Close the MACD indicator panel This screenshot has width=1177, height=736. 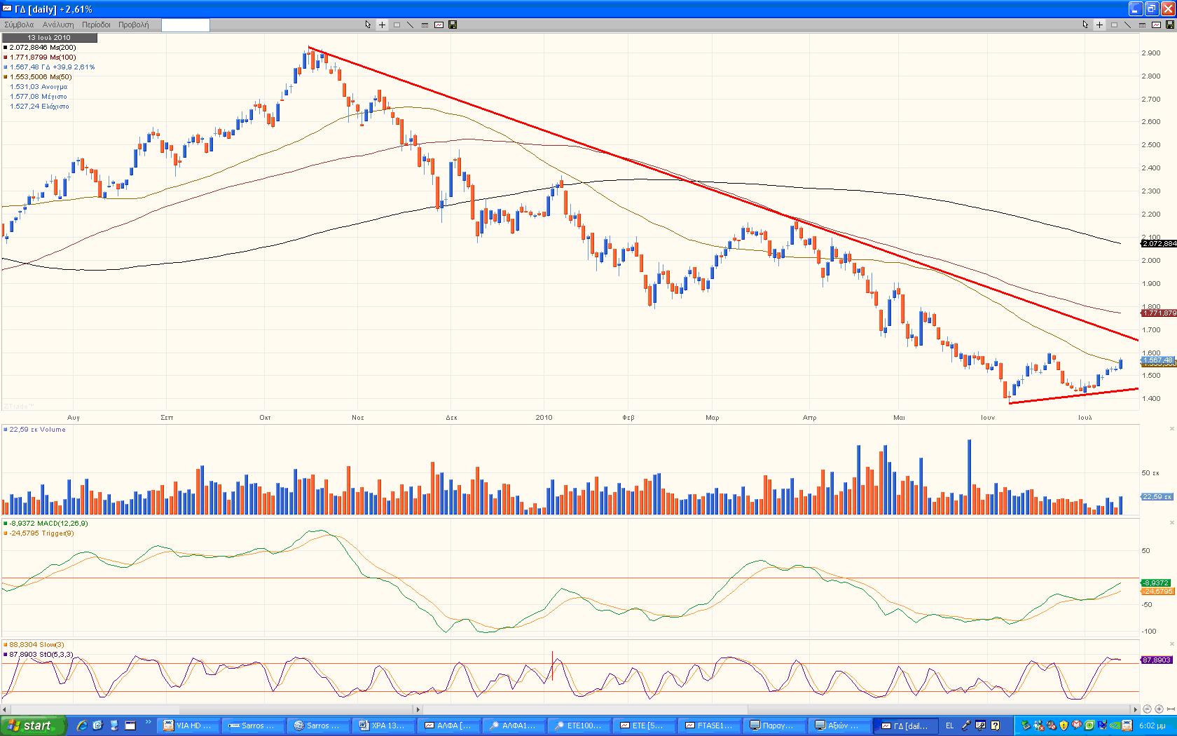coord(1171,523)
